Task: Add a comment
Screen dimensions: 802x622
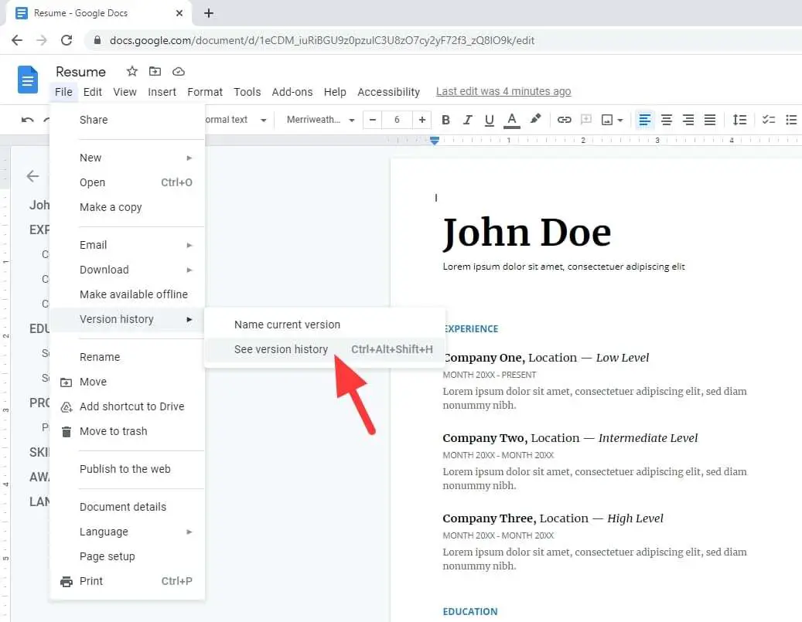Action: [584, 120]
